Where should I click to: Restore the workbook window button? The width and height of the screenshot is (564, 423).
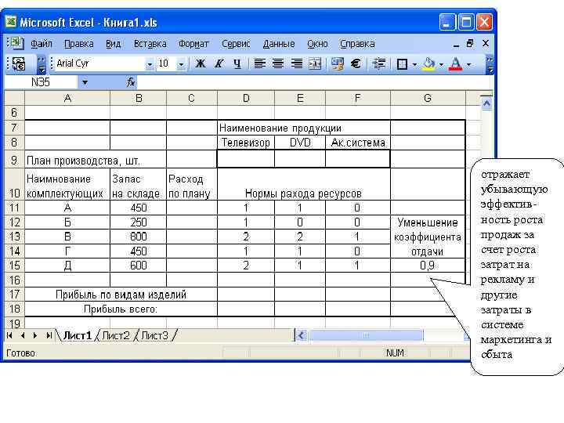click(470, 43)
